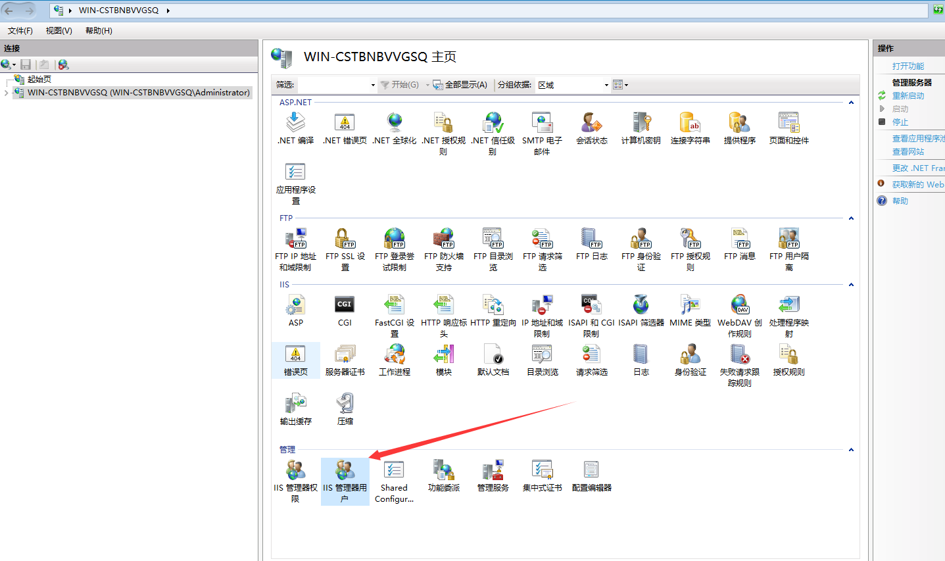The height and width of the screenshot is (561, 945).
Task: Click the 获取新的 Web link
Action: pyautogui.click(x=918, y=185)
